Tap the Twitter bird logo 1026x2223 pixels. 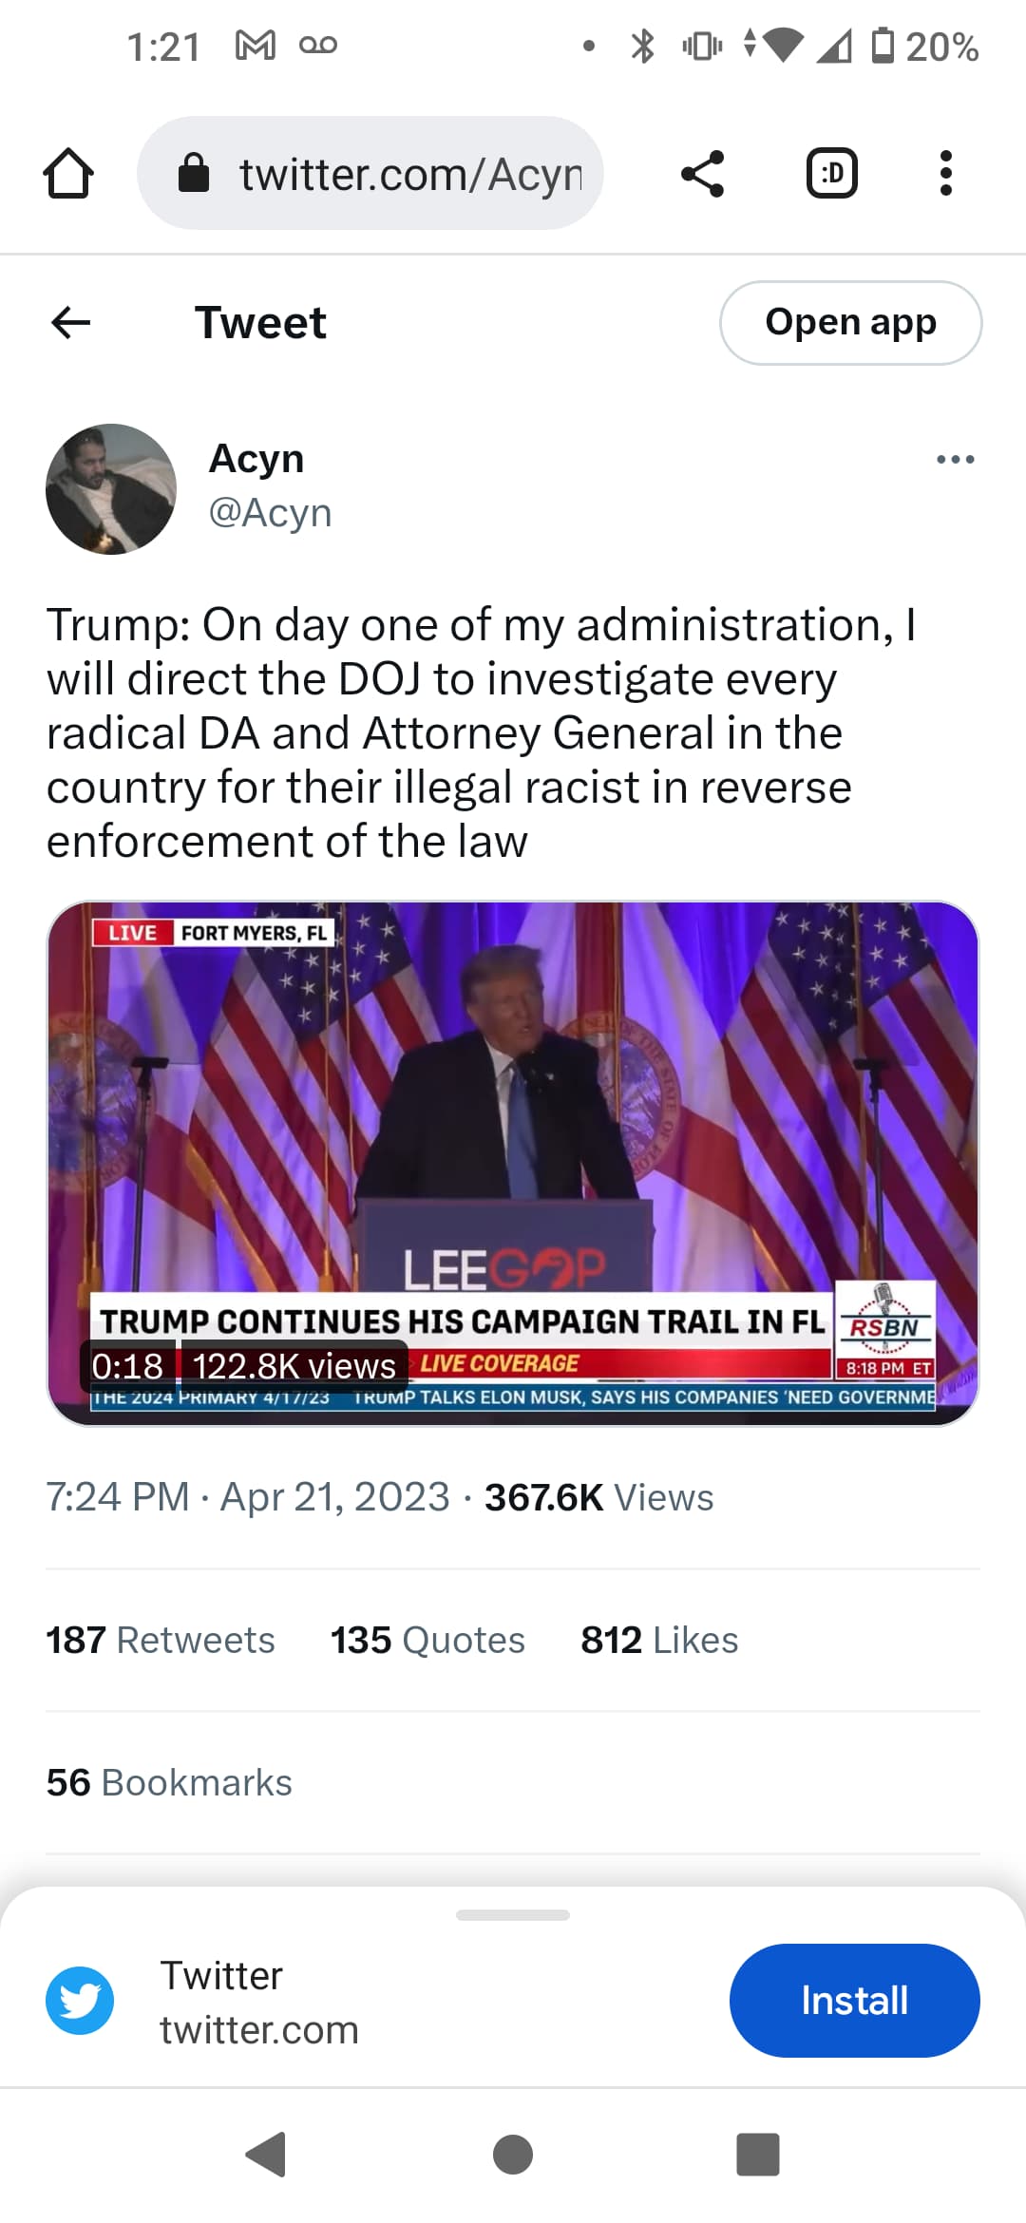click(x=80, y=2000)
